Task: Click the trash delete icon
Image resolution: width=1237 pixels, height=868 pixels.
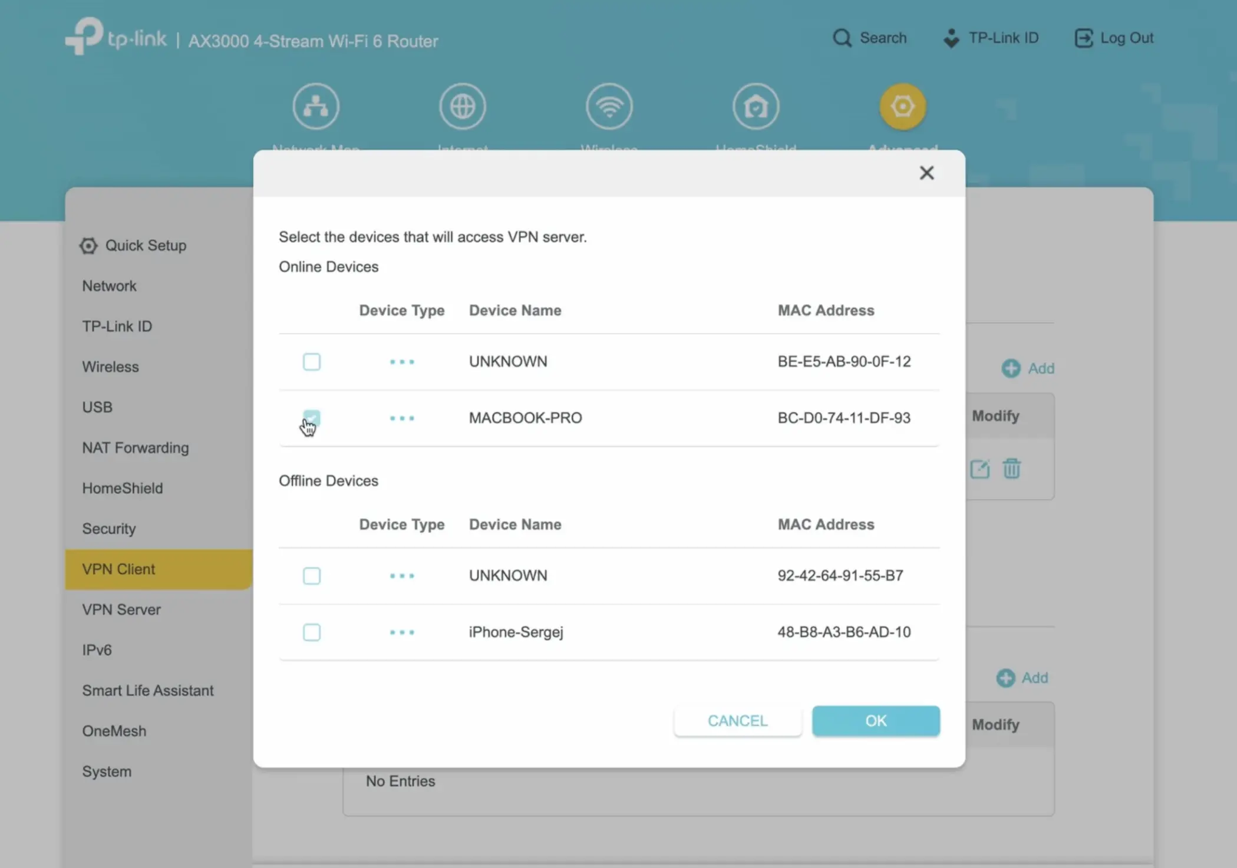Action: [1012, 469]
